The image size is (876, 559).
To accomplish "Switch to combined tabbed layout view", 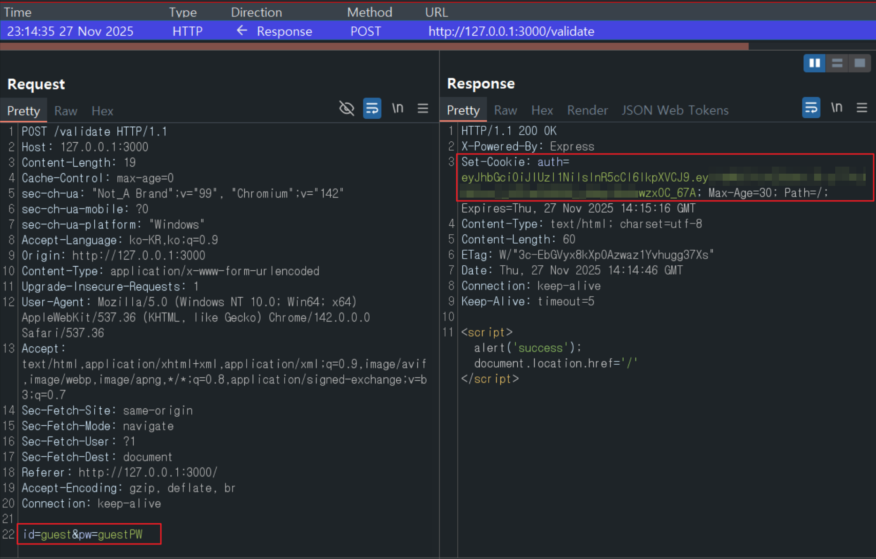I will (860, 63).
